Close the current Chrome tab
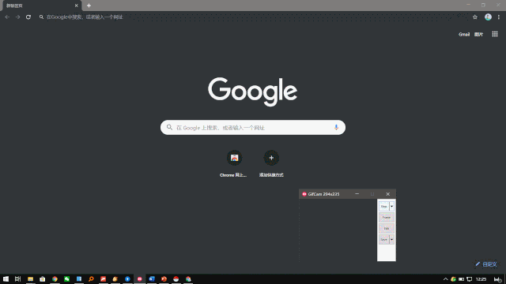 [77, 6]
